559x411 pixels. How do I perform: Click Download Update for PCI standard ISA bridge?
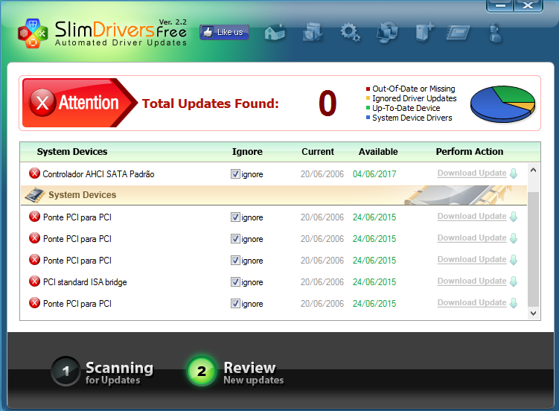[471, 281]
